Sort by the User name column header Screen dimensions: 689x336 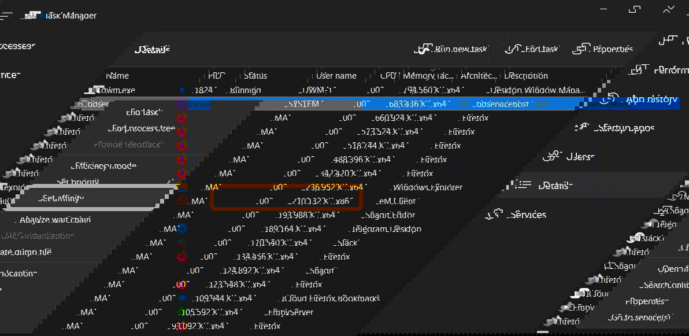[x=336, y=76]
